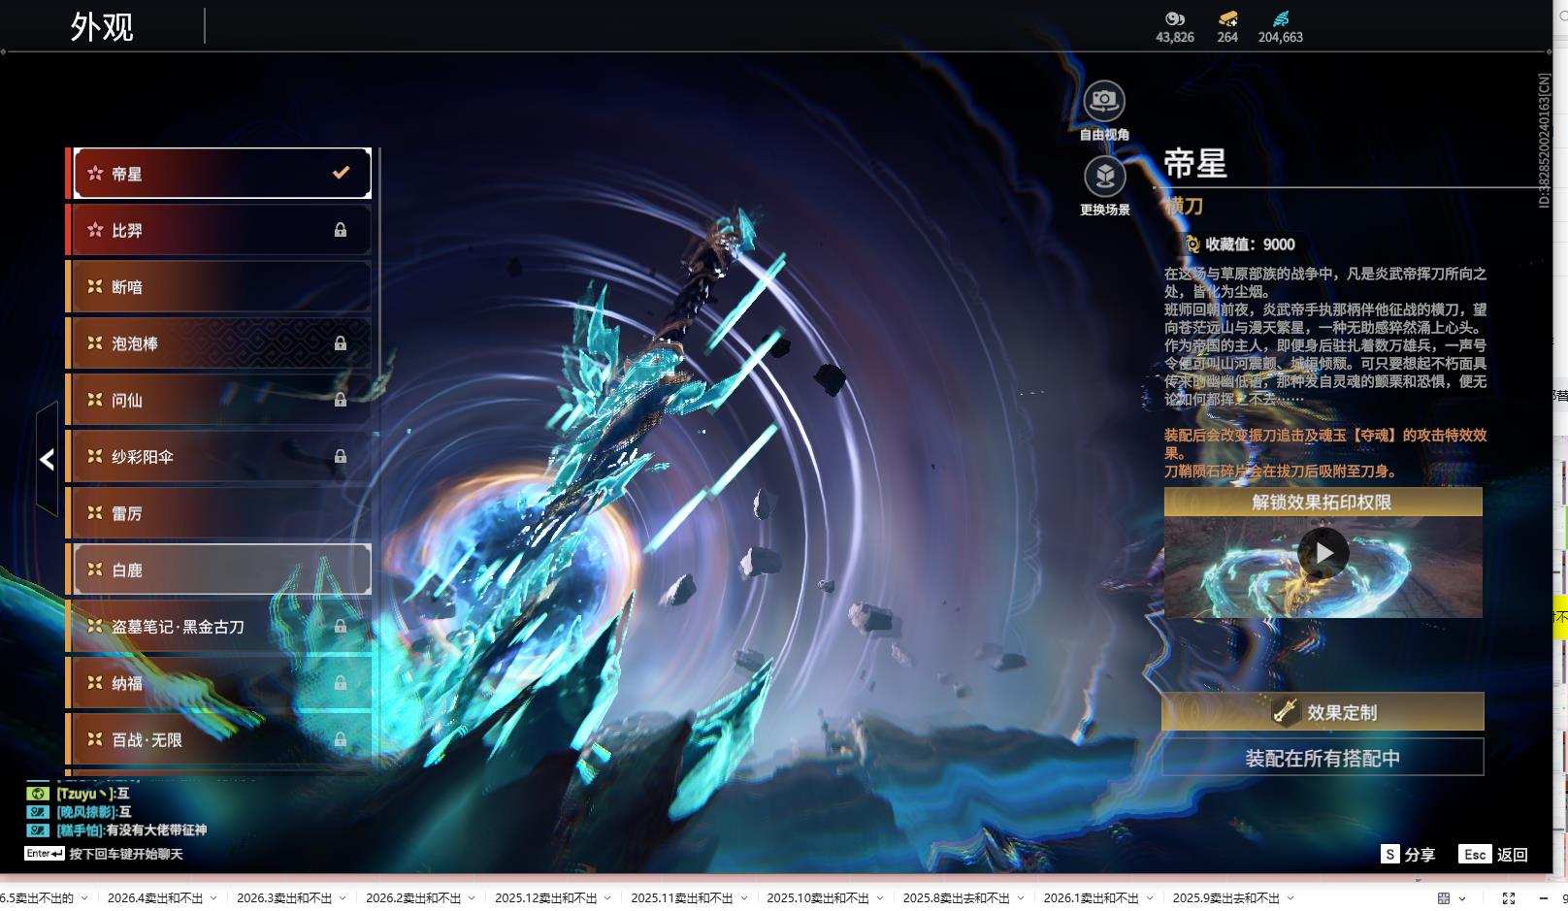The image size is (1568, 911).
Task: Open the dropdown arrow on the 2025.10卖出和不出 tab
Action: point(879,898)
